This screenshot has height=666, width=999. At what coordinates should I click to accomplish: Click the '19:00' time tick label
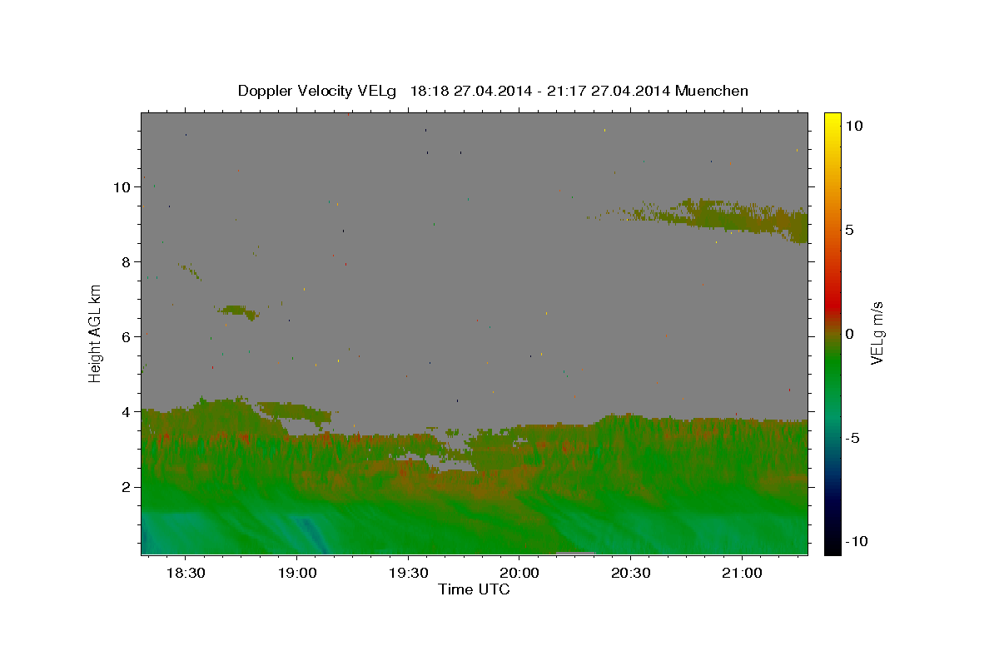[297, 574]
